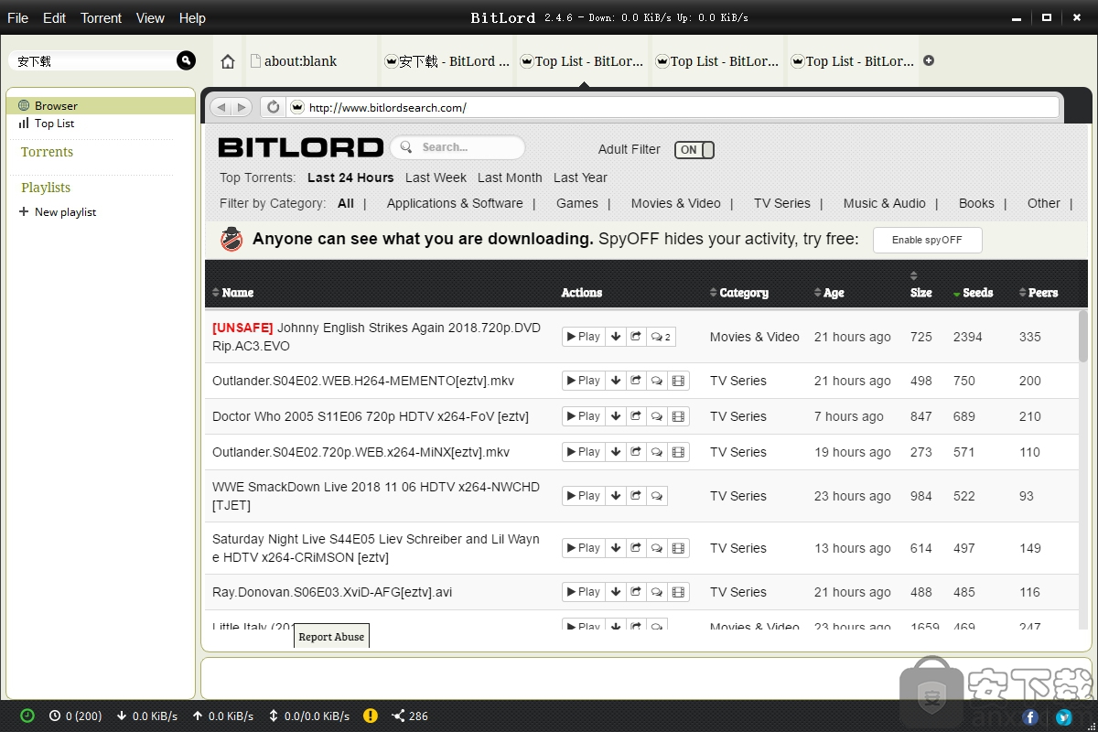Share the Johnny English Strikes Again torrent
The width and height of the screenshot is (1098, 732).
[636, 337]
